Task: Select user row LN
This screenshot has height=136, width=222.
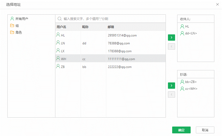Action: pos(110,43)
